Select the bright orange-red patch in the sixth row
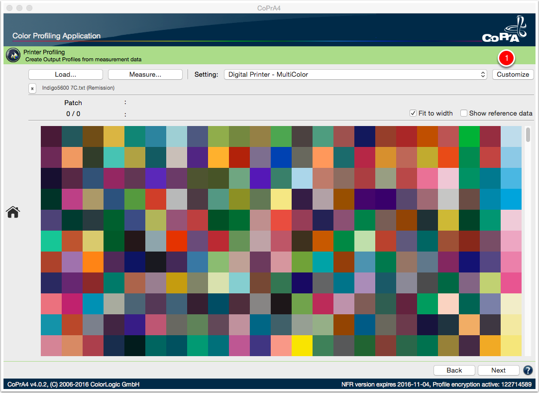The width and height of the screenshot is (539, 393). pyautogui.click(x=177, y=241)
